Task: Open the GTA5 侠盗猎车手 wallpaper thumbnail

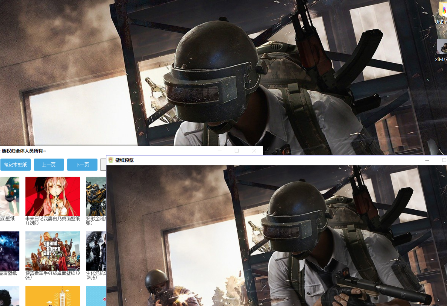Action: coord(53,251)
